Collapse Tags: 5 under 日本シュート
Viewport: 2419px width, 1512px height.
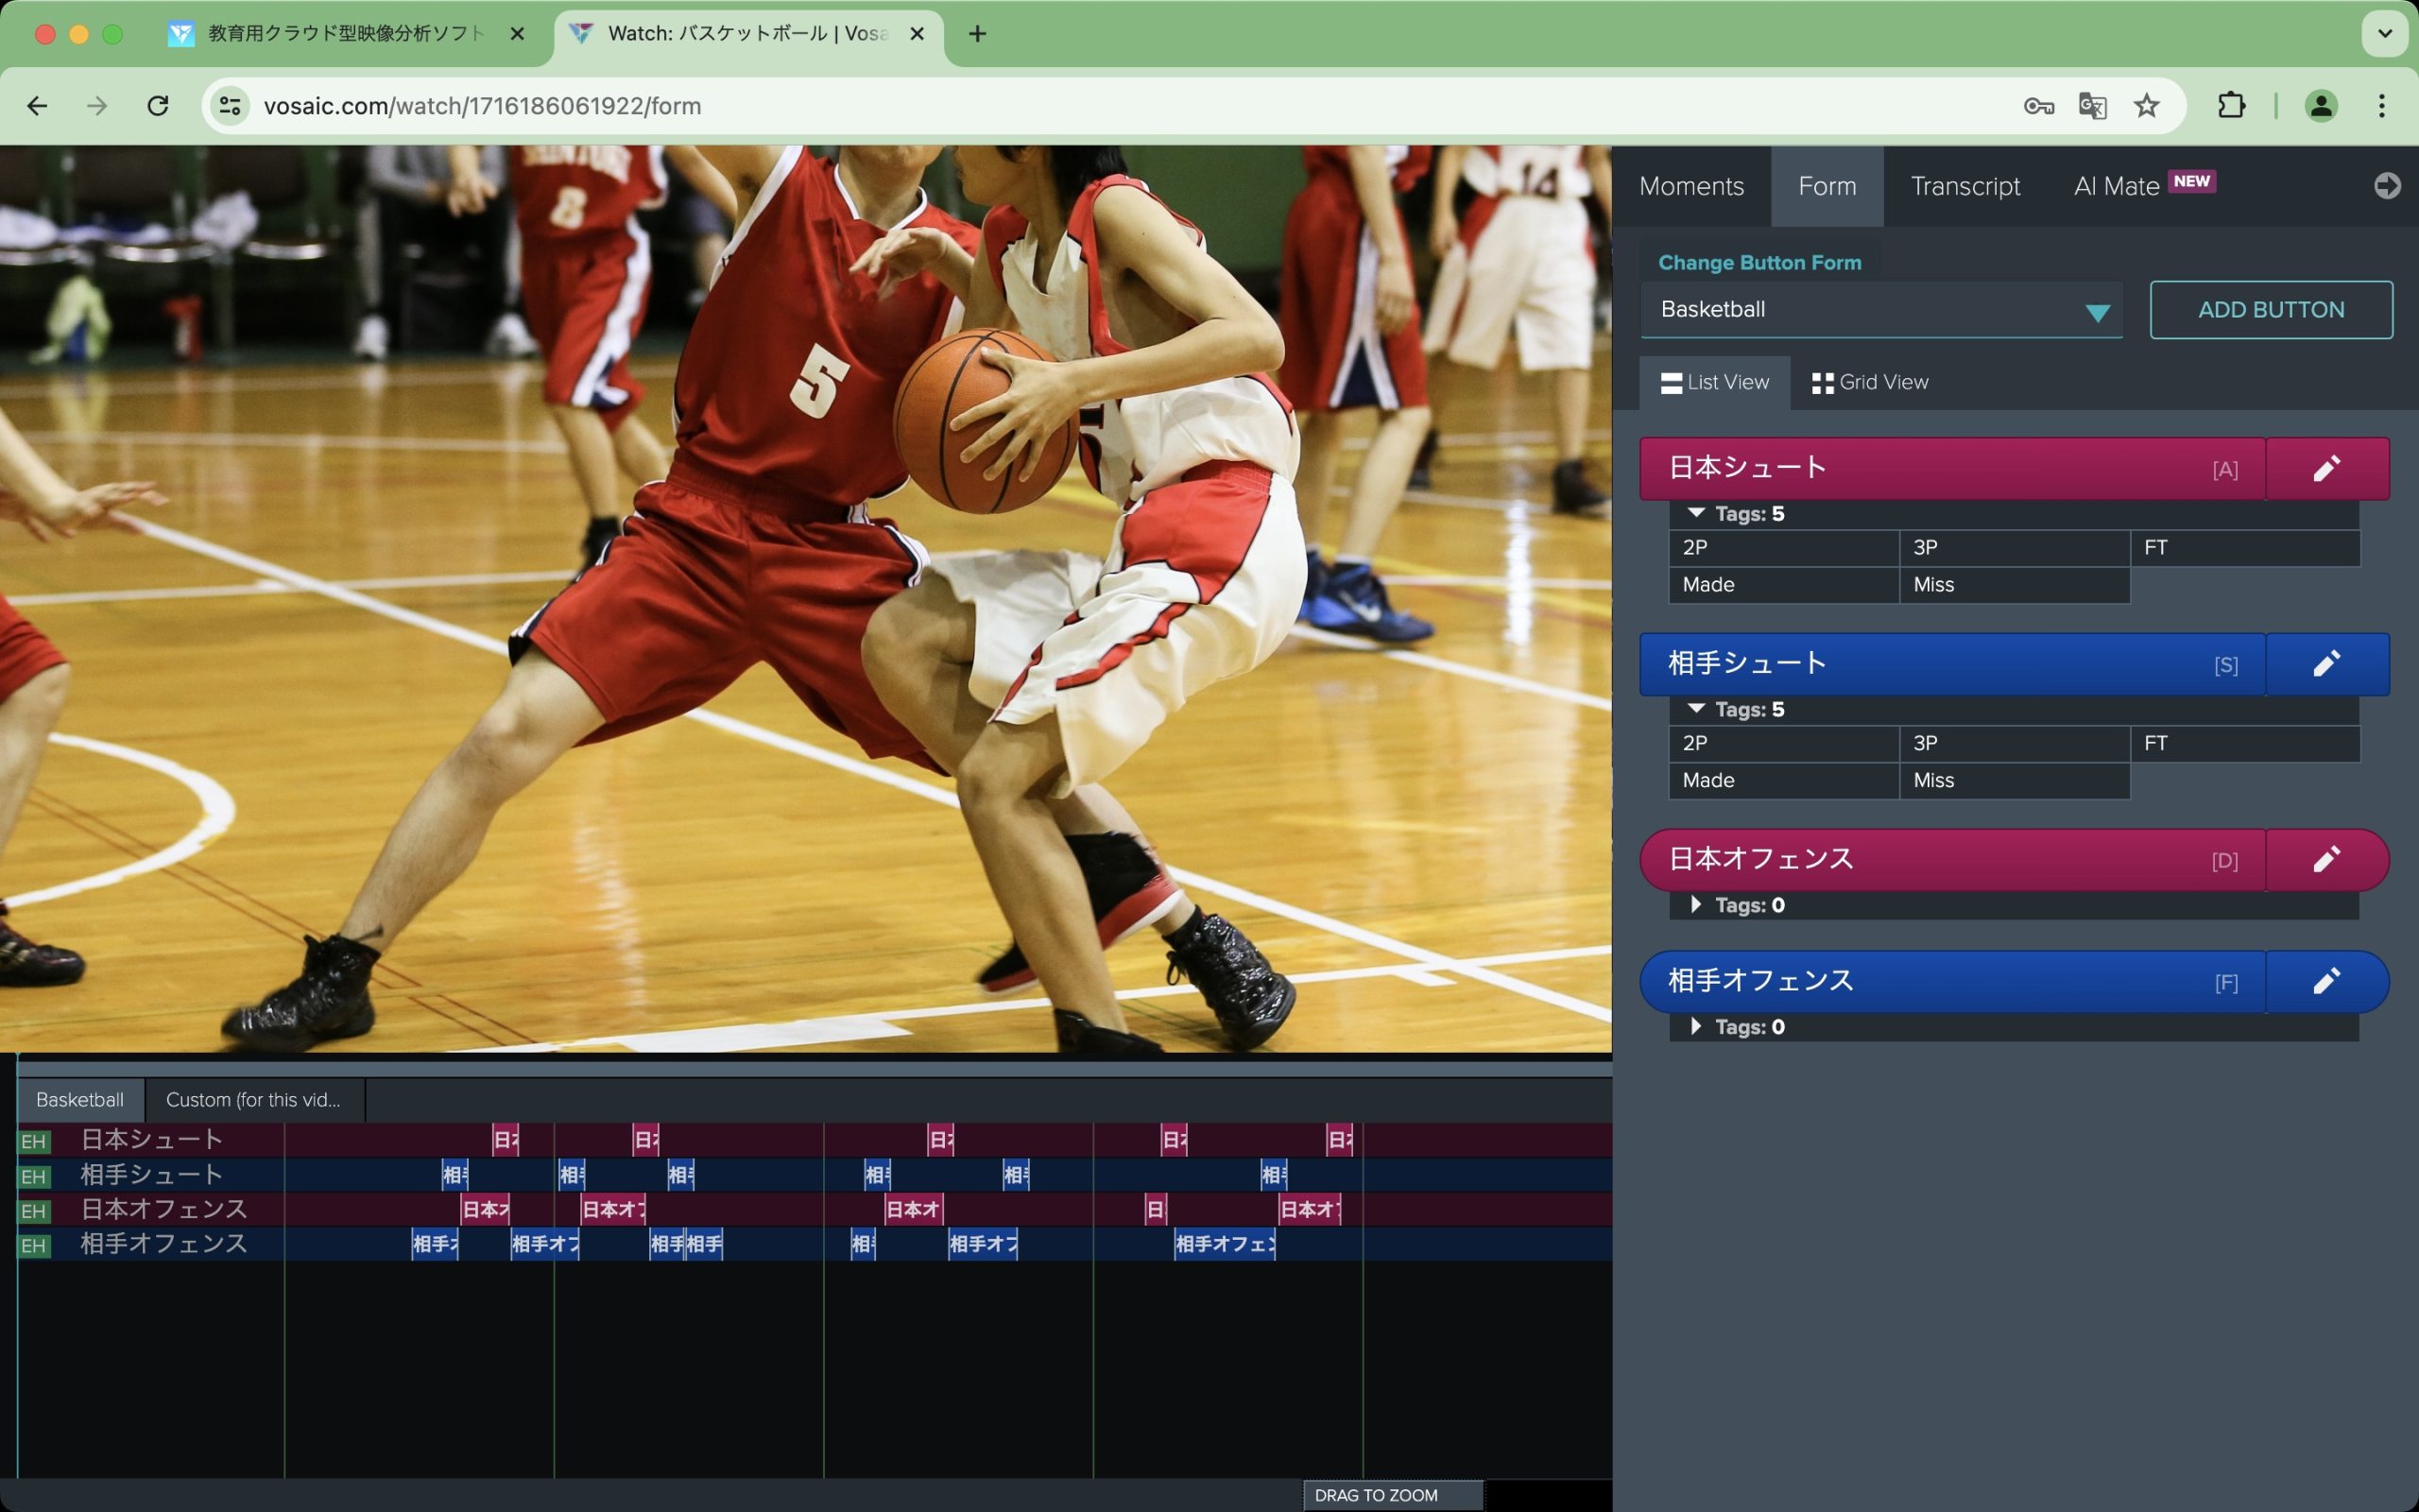tap(1697, 513)
